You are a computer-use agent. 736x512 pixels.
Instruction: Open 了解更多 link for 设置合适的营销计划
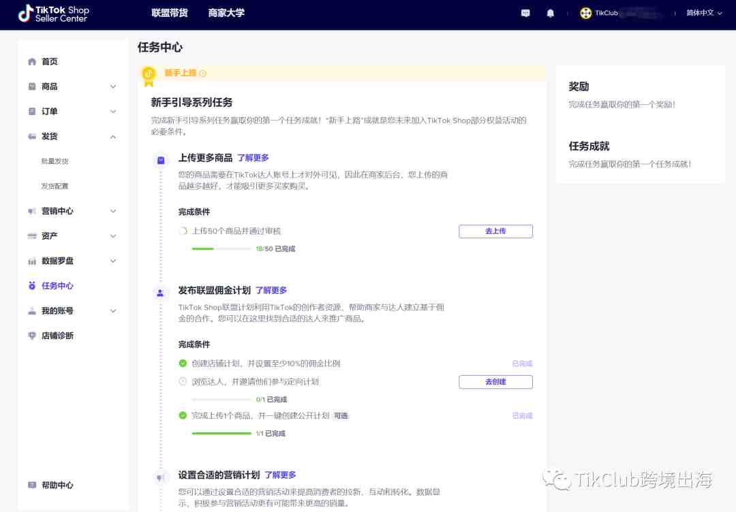280,475
